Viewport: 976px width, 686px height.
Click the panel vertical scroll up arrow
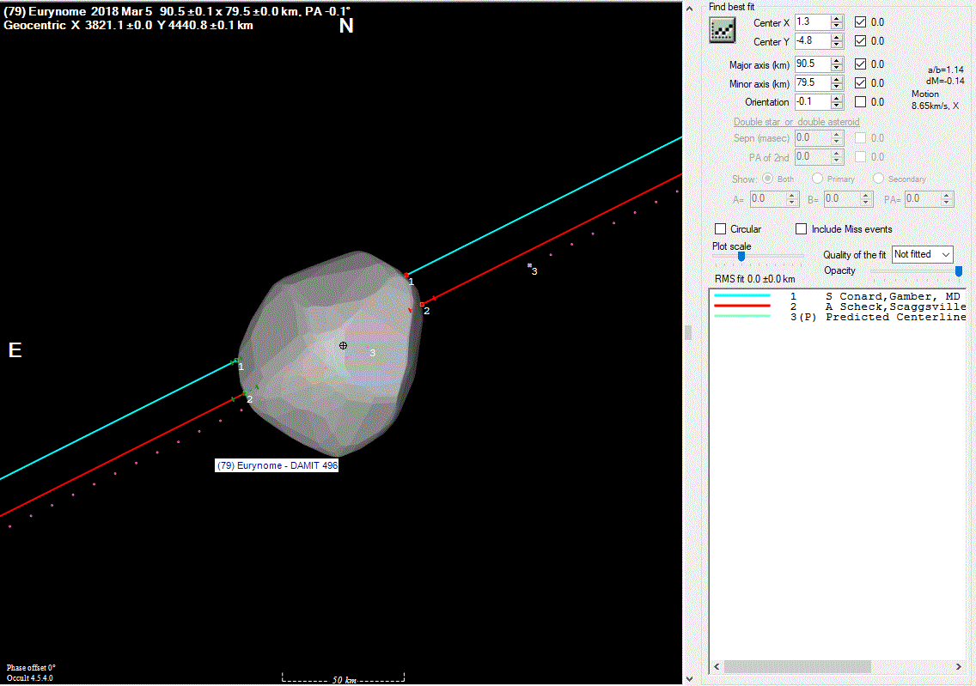690,9
